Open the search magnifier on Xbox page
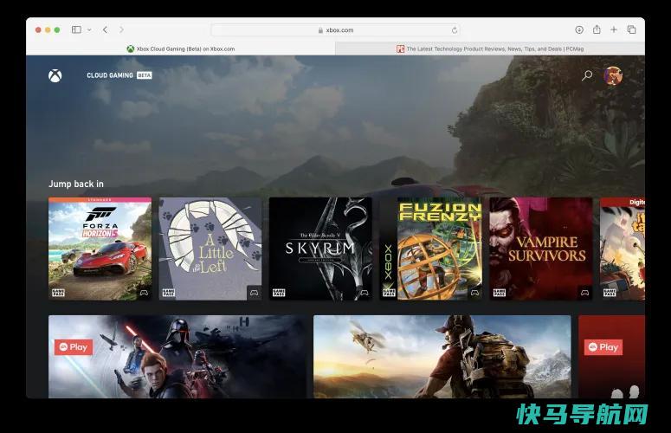 click(x=587, y=75)
